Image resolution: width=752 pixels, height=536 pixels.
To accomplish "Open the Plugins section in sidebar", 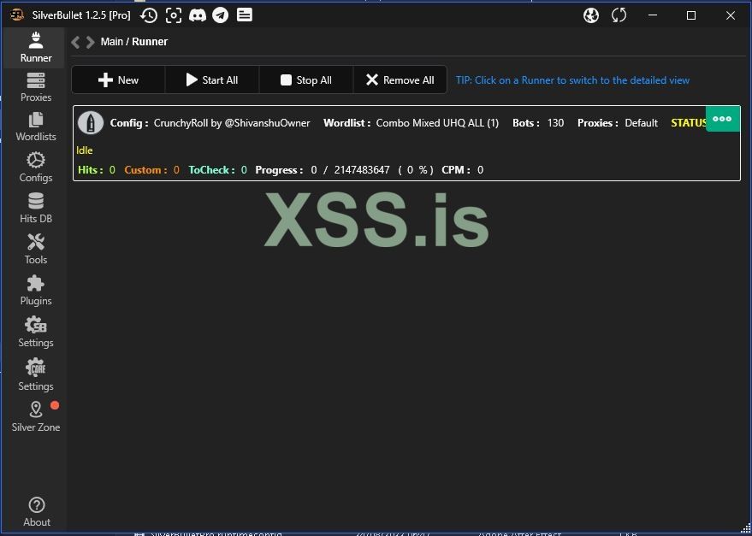I will [35, 291].
